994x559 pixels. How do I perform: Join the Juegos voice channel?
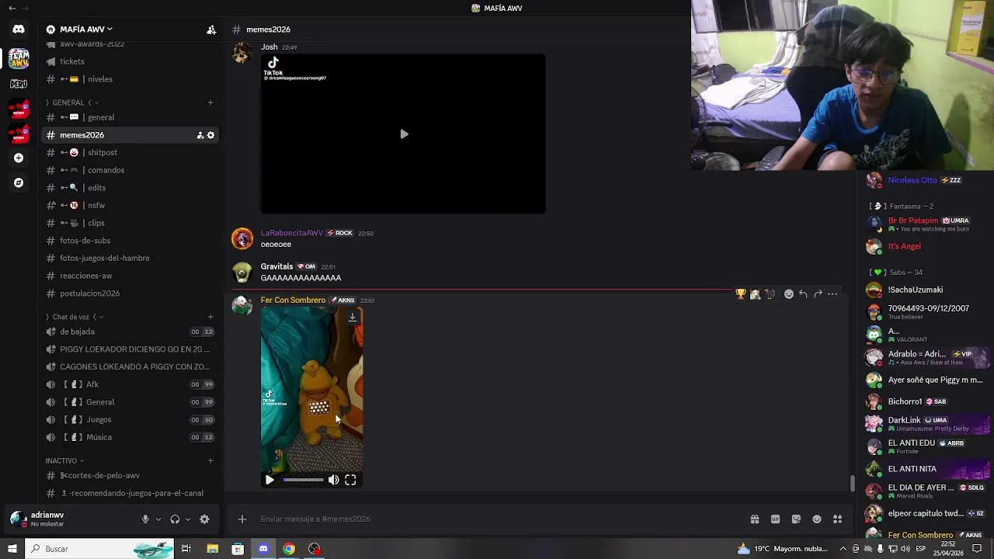tap(130, 420)
